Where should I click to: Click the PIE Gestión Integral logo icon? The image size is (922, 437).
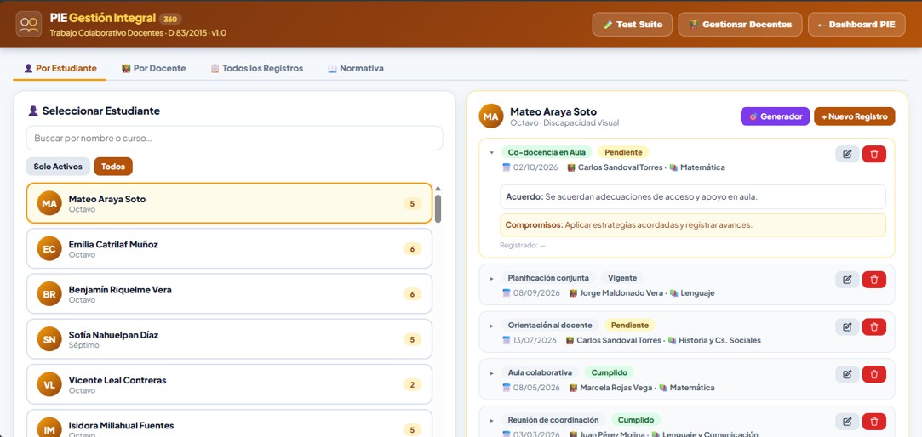pyautogui.click(x=29, y=24)
